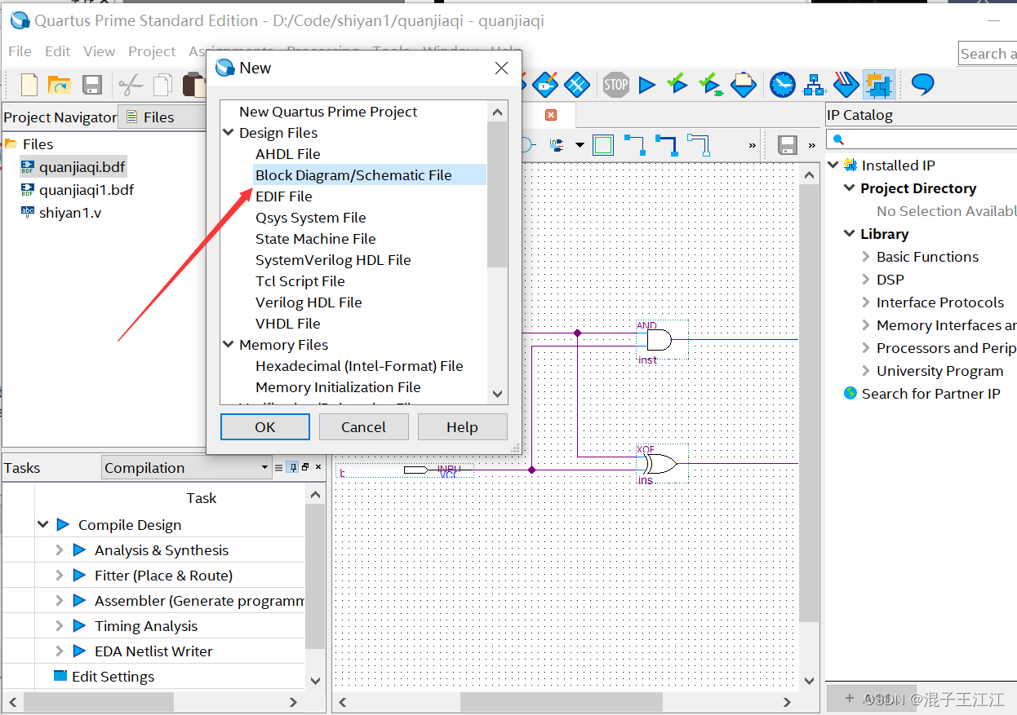
Task: Select the Orthogonal Conduit tool
Action: click(x=698, y=145)
